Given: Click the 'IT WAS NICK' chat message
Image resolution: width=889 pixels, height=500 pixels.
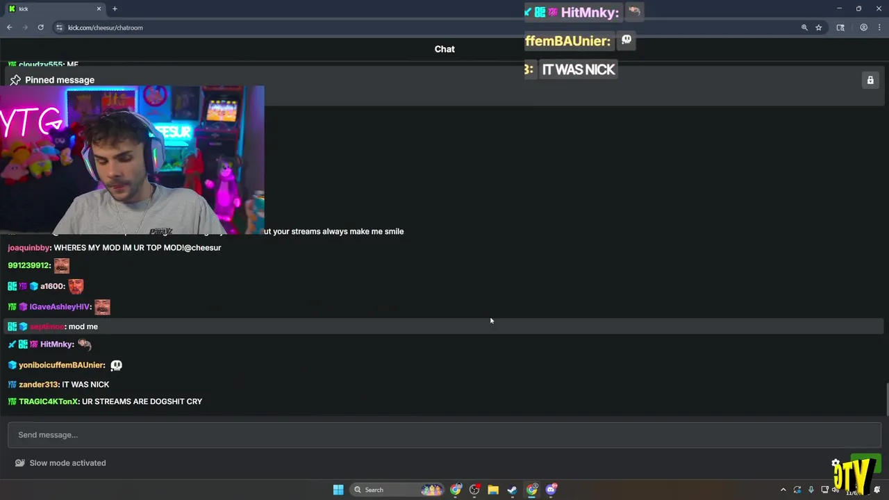Looking at the screenshot, I should point(85,385).
